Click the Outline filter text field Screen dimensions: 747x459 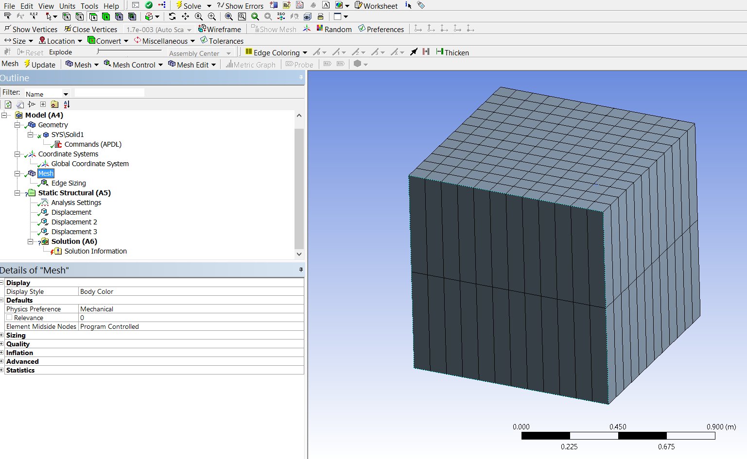point(109,93)
